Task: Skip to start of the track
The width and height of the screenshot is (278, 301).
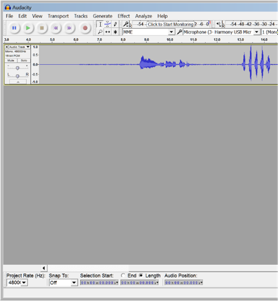Action: [55, 28]
